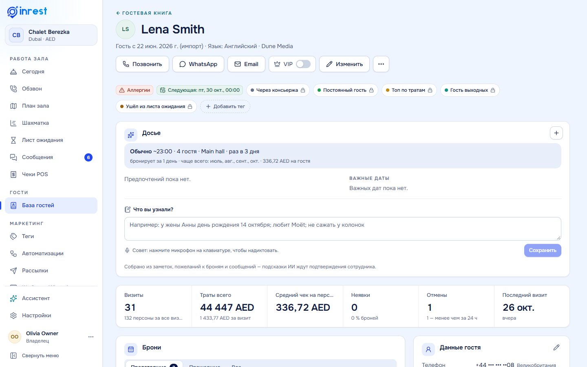Screen dimensions: 587x367
Task: Click the Досье sparkle icon
Action: (131, 135)
